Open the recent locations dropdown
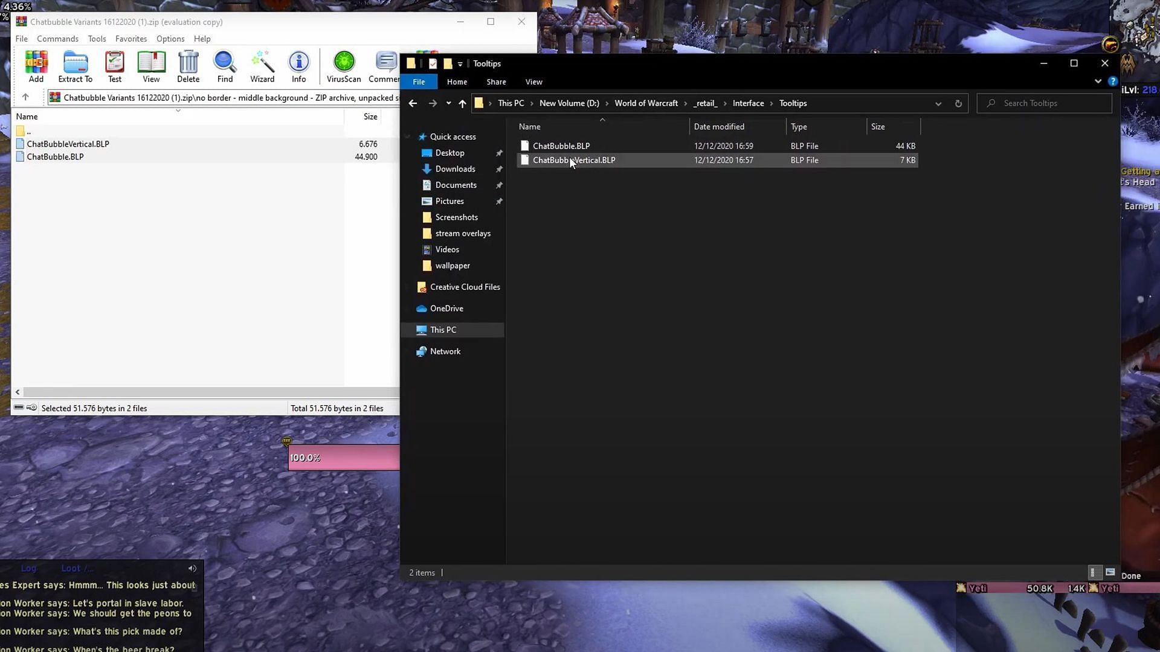Viewport: 1160px width, 652px height. point(448,103)
